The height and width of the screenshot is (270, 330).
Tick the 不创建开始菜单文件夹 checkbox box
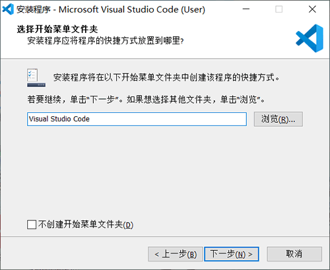pyautogui.click(x=32, y=224)
